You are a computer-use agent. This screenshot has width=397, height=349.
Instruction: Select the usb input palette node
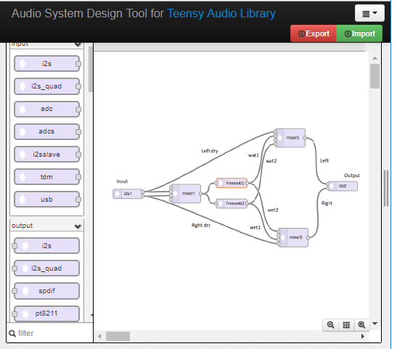[x=47, y=200]
